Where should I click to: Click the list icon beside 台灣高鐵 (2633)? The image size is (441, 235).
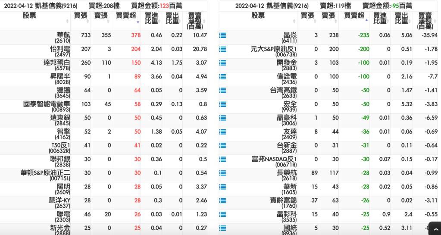pos(222,91)
